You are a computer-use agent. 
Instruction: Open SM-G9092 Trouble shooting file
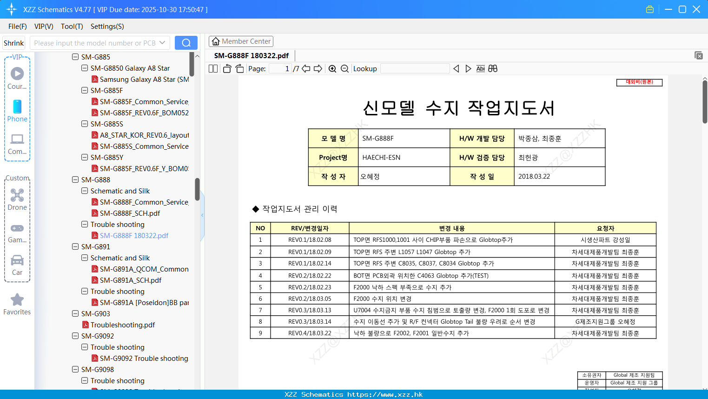[144, 358]
